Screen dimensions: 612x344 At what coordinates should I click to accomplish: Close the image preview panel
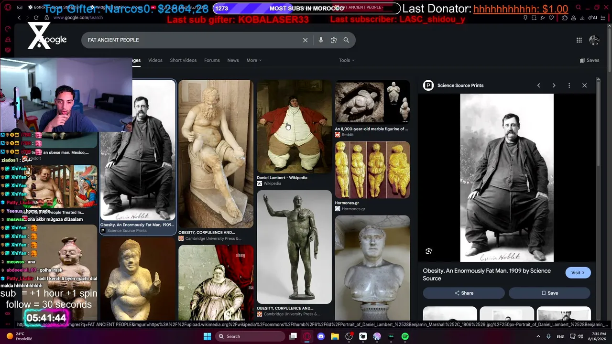point(584,86)
